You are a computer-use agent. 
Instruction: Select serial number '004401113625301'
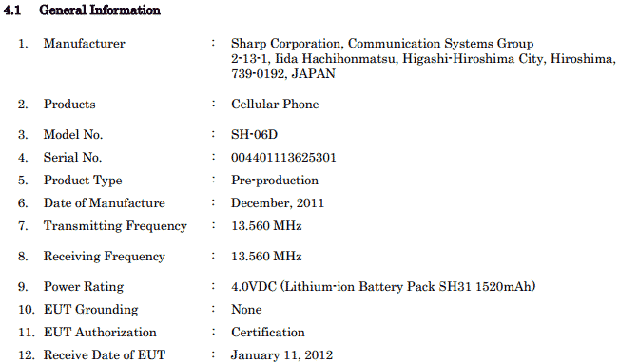point(283,157)
